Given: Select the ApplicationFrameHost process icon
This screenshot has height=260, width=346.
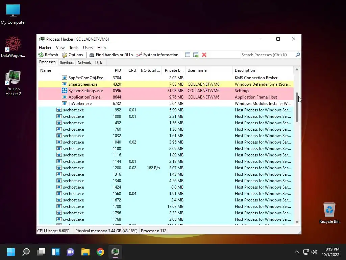Looking at the screenshot, I should tap(65, 97).
